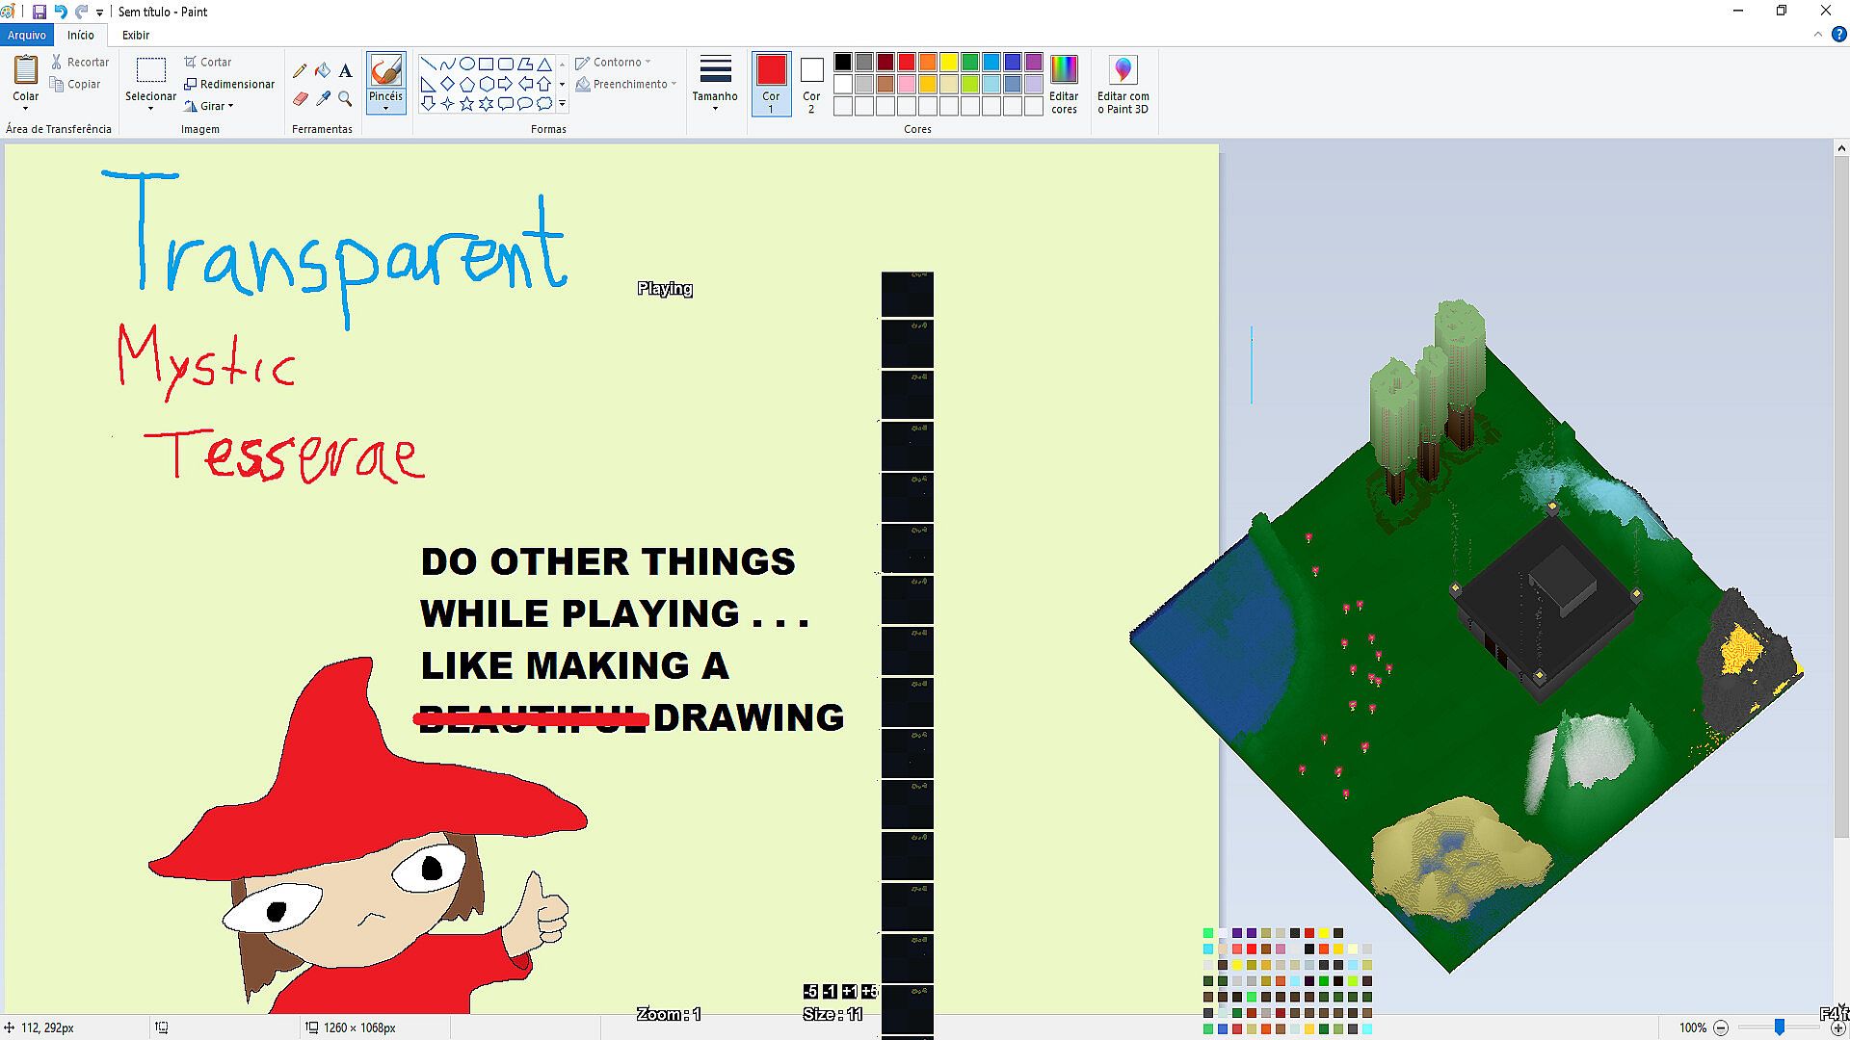Select the Pencil tool
Viewport: 1850px width, 1040px height.
click(300, 70)
